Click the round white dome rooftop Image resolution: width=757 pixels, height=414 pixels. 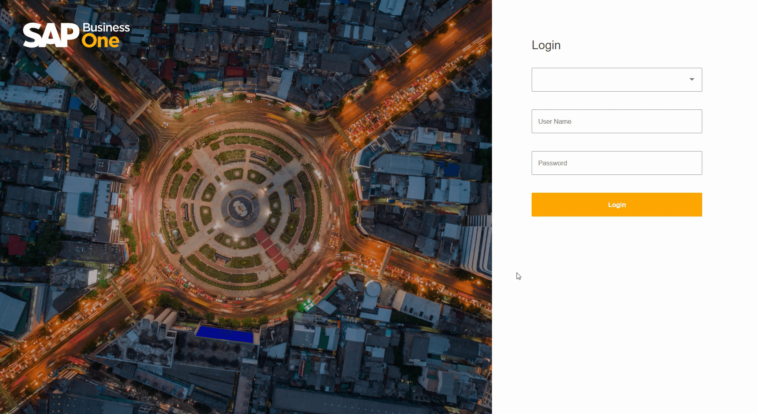coord(373,289)
